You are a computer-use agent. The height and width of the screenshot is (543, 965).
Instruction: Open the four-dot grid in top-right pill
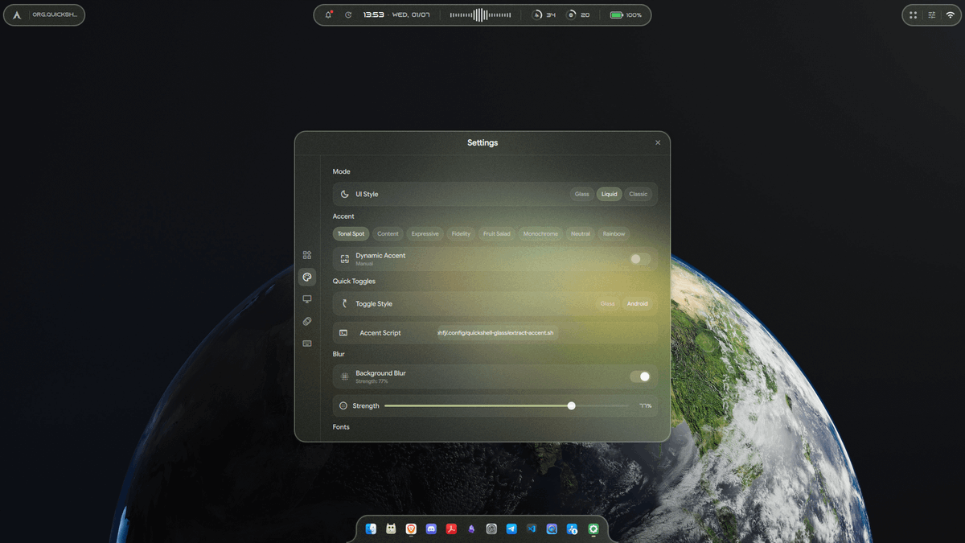pyautogui.click(x=913, y=14)
